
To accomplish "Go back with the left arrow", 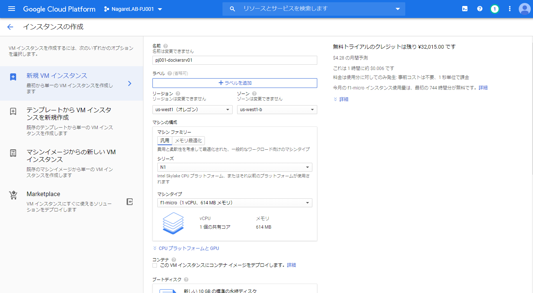I will point(10,27).
